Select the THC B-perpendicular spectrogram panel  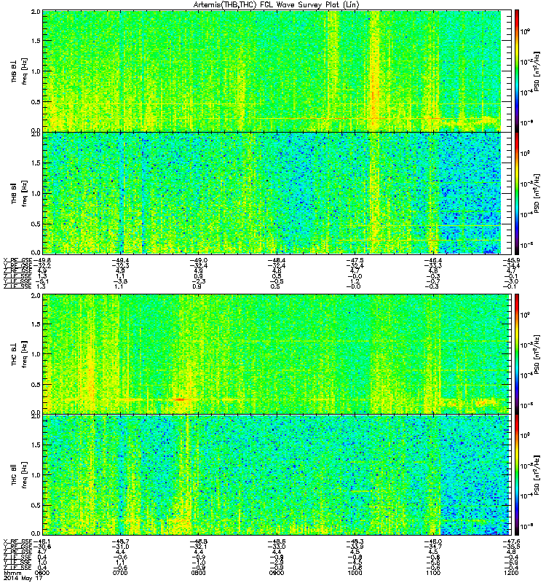pyautogui.click(x=276, y=354)
